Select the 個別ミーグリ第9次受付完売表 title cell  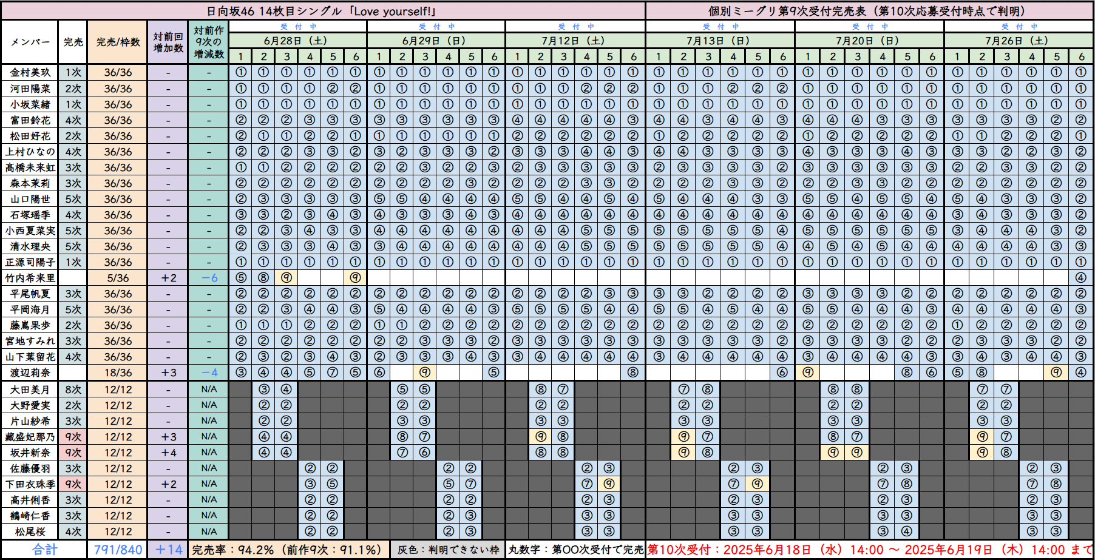[870, 11]
